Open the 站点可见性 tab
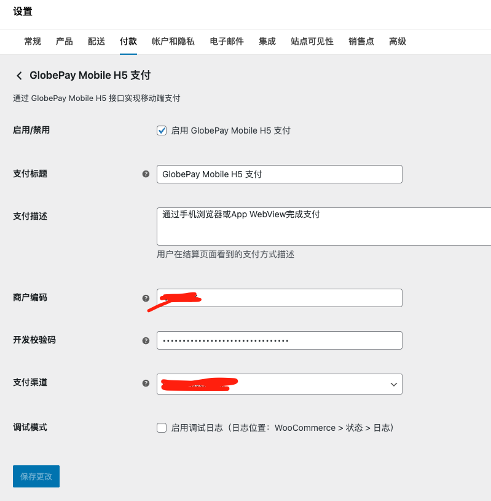Viewport: 491px width, 501px height. pyautogui.click(x=312, y=42)
